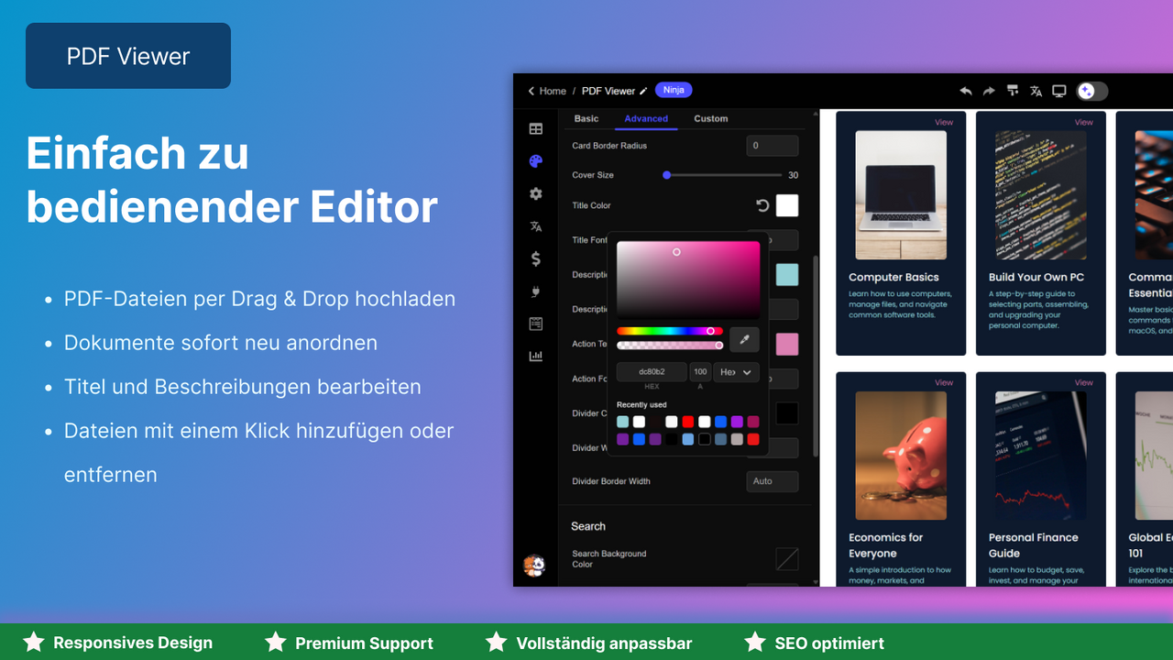Click the stock chart thumbnail on Personal Finance
Image resolution: width=1173 pixels, height=660 pixels.
tap(1041, 456)
